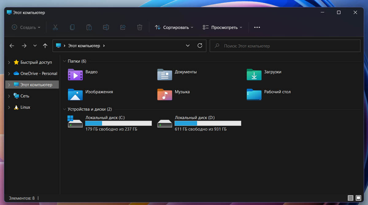Screen dimensions: 368x205
Task: Collapse the Папки (6) group
Action: pos(64,61)
